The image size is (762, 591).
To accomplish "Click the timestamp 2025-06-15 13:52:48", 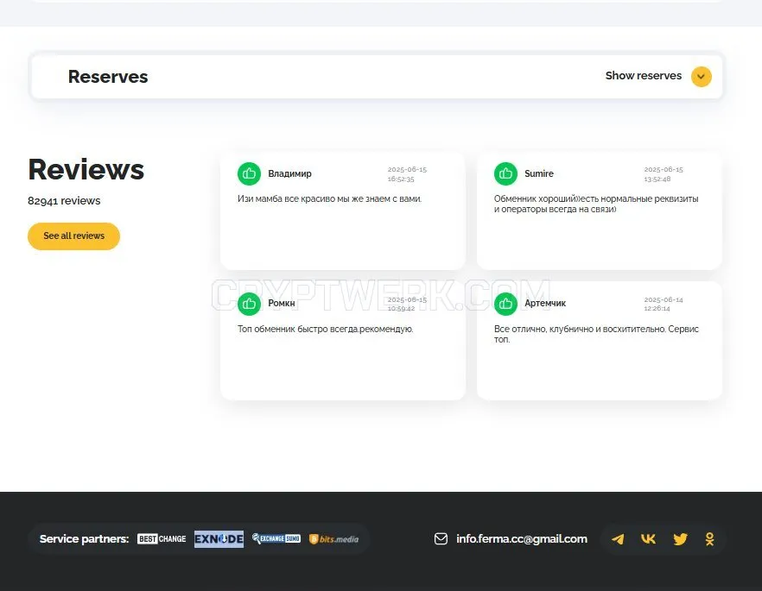I will pos(664,174).
